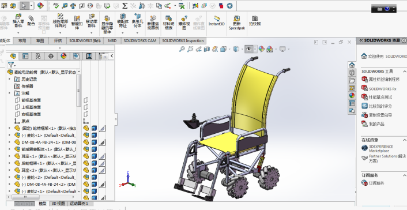This screenshot has width=407, height=210.
Task: Open task pane settings gear
Action: (x=404, y=40)
